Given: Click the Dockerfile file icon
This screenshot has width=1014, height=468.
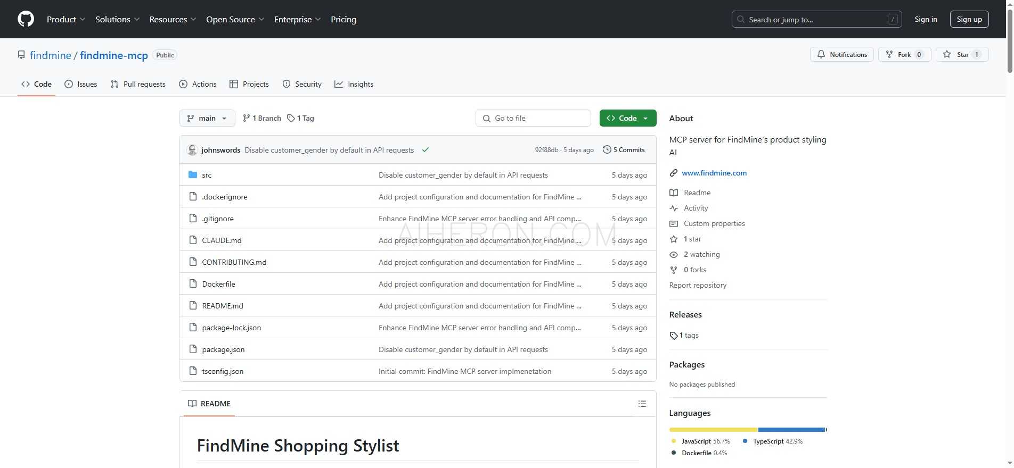Looking at the screenshot, I should (193, 284).
